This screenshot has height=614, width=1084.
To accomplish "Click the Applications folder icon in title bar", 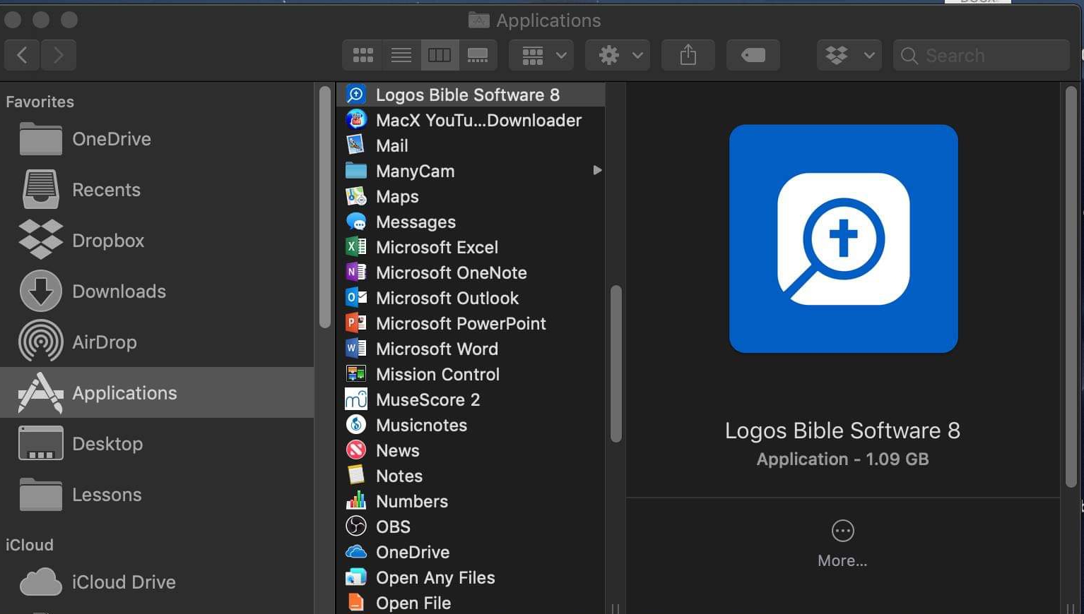I will [478, 20].
